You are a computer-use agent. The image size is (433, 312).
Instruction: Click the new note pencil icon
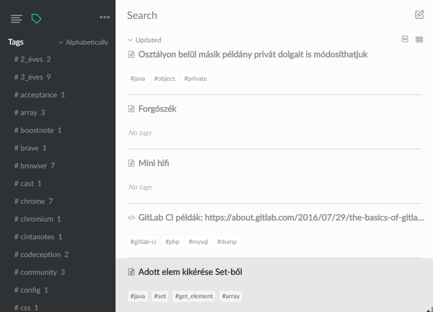tap(420, 14)
